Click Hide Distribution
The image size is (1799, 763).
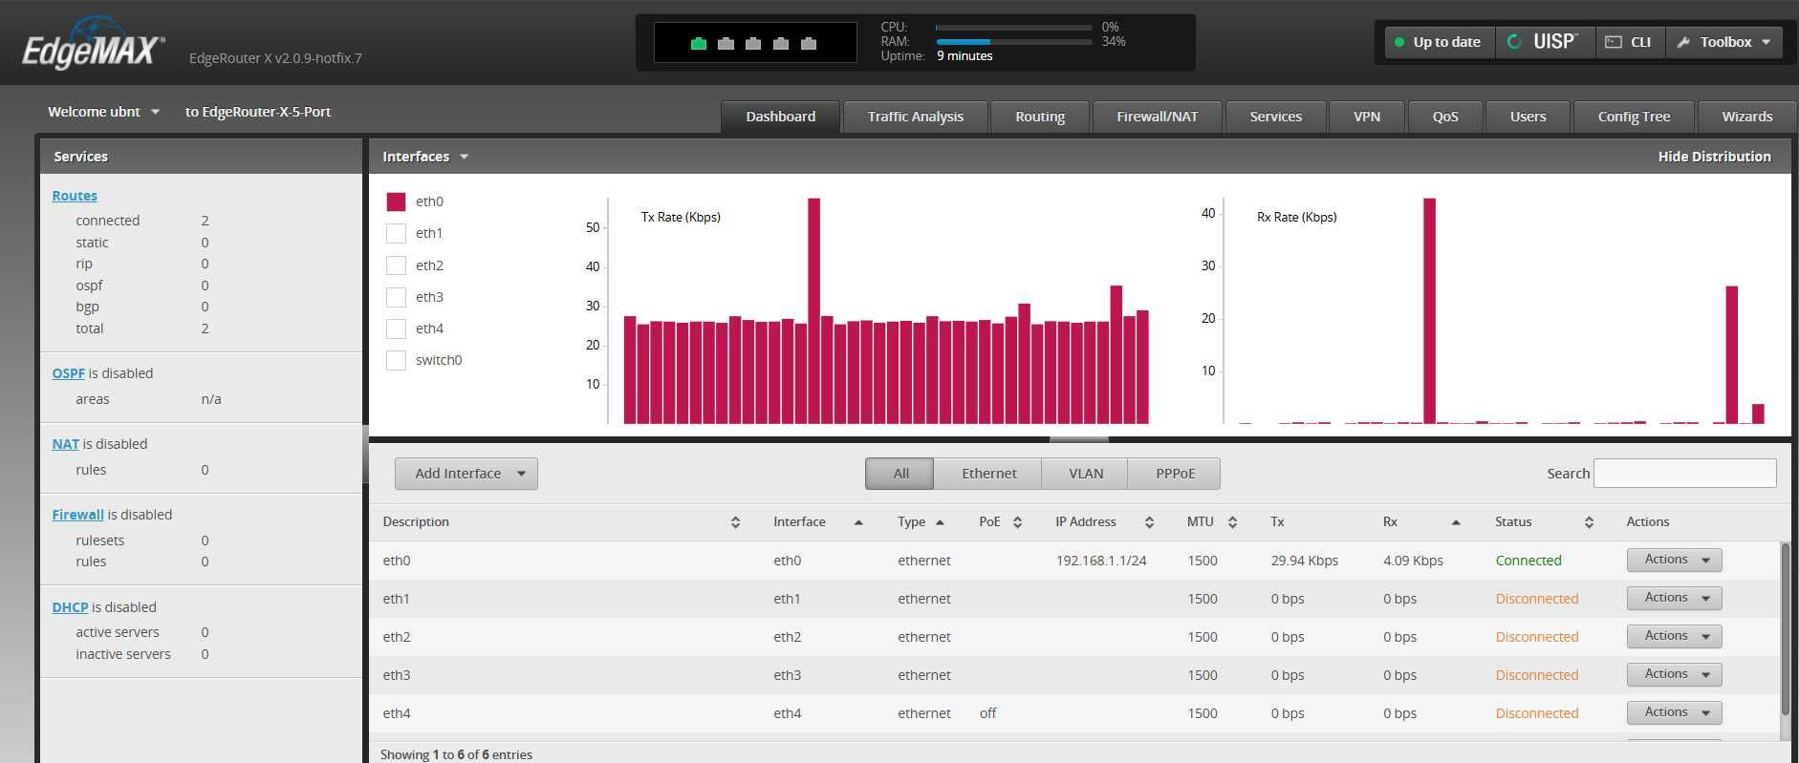[1714, 157]
